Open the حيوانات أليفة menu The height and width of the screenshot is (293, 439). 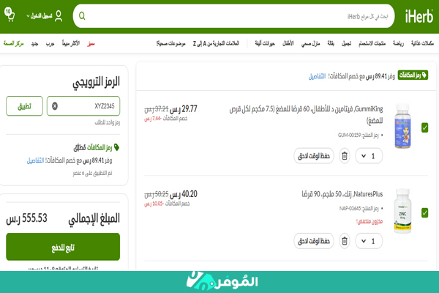pos(265,43)
